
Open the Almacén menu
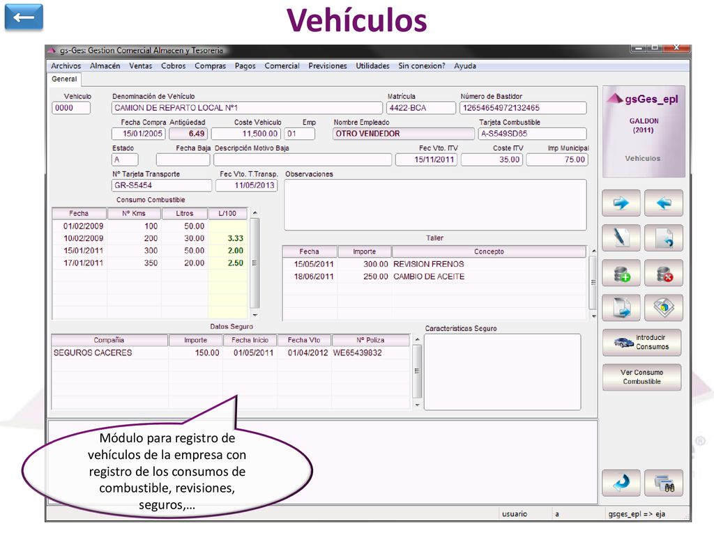tap(105, 66)
